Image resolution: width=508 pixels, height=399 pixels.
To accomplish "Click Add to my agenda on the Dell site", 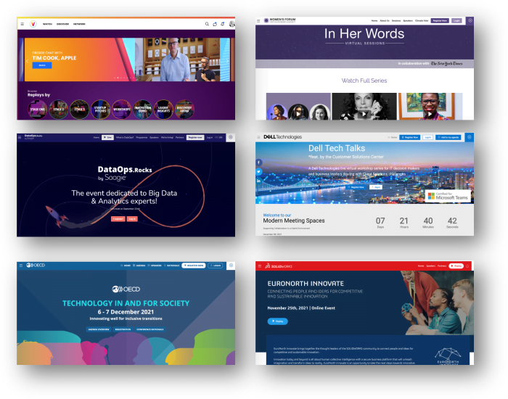I will [448, 137].
